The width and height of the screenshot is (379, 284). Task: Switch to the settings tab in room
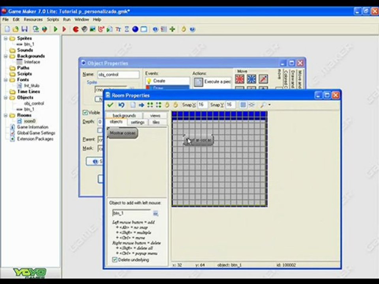pos(137,122)
